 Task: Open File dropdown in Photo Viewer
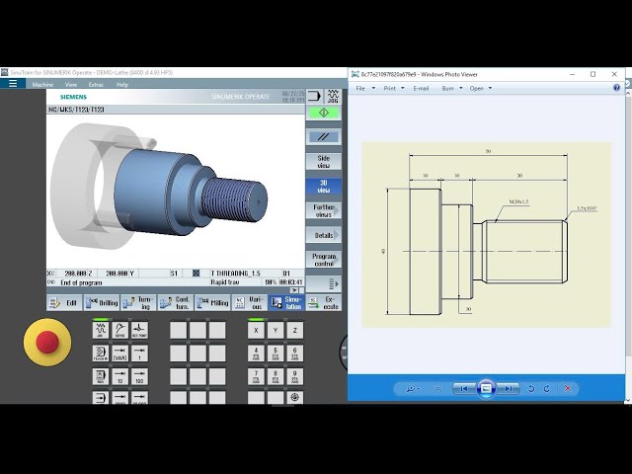coord(365,88)
